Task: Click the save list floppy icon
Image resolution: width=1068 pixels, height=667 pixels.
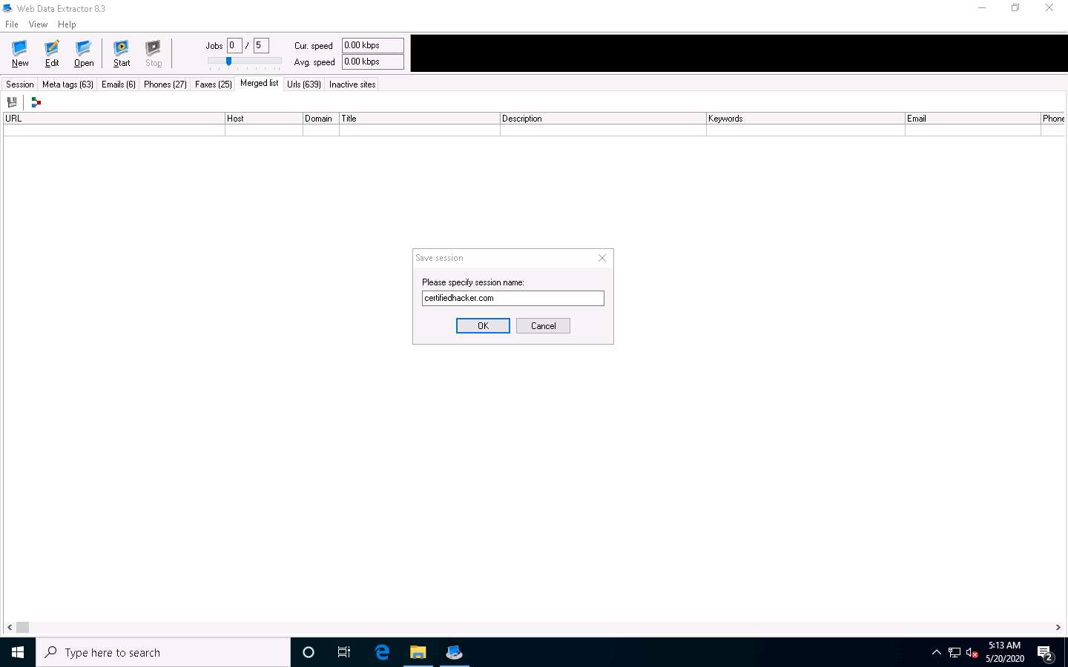Action: [12, 102]
